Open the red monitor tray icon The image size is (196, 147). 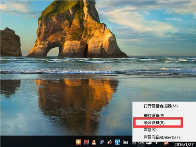pyautogui.click(x=86, y=142)
